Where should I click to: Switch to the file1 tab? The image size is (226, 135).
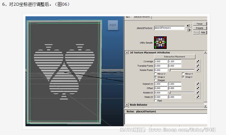[128, 17]
